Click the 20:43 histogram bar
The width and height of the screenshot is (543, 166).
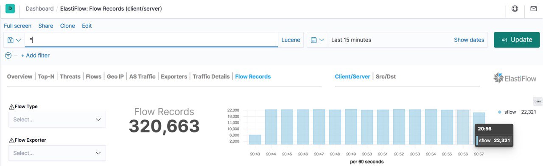255,140
